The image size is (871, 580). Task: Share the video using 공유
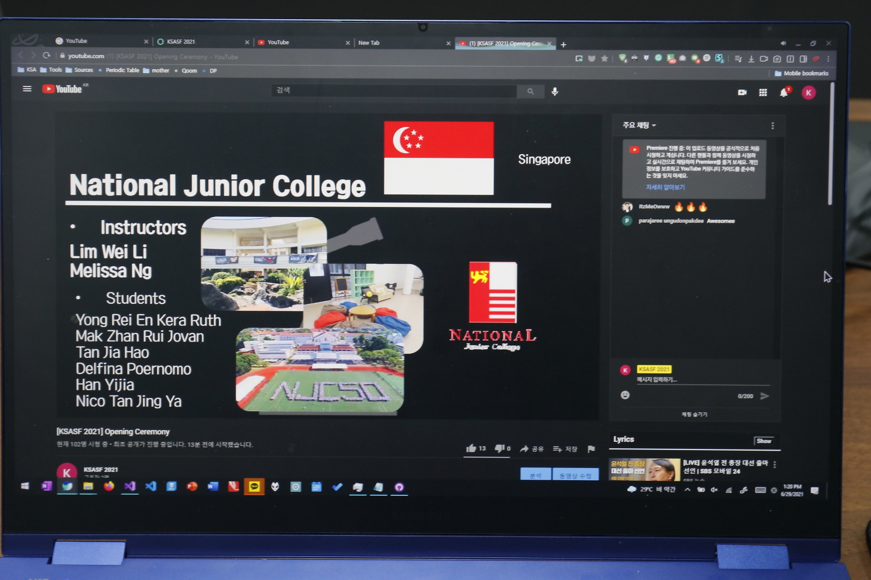pyautogui.click(x=532, y=449)
